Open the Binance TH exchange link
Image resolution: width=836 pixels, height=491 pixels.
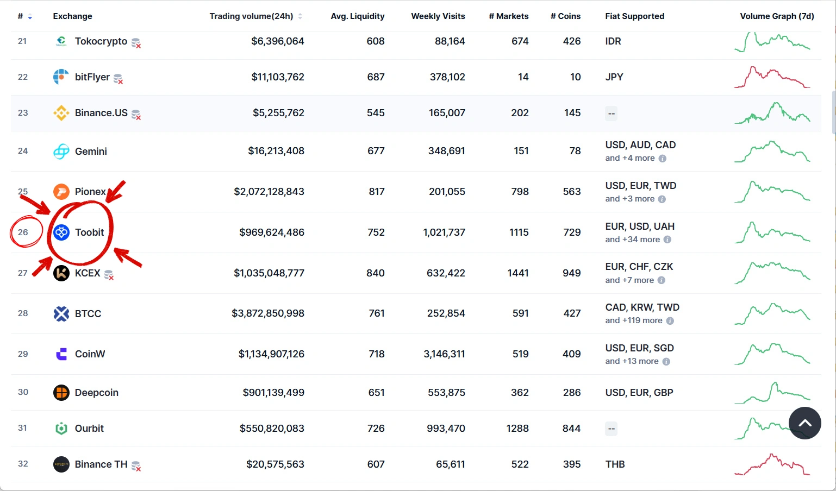pyautogui.click(x=101, y=464)
